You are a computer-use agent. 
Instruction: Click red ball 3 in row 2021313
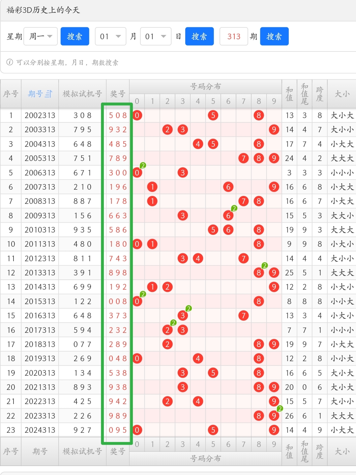(183, 387)
